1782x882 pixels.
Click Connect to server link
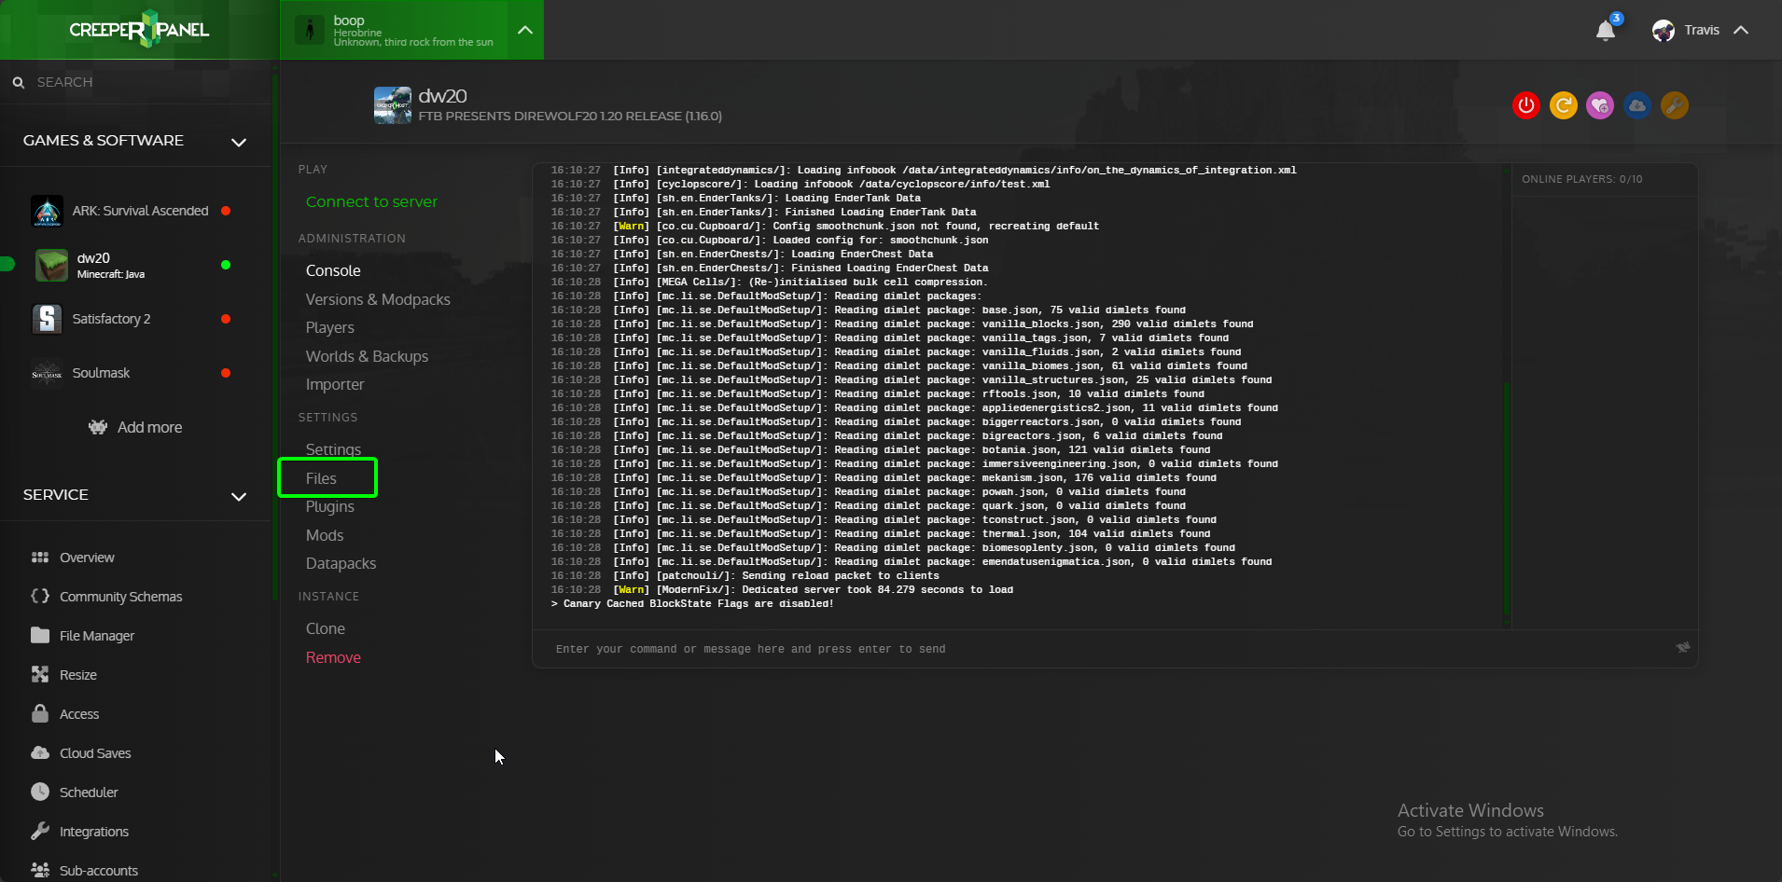371,201
